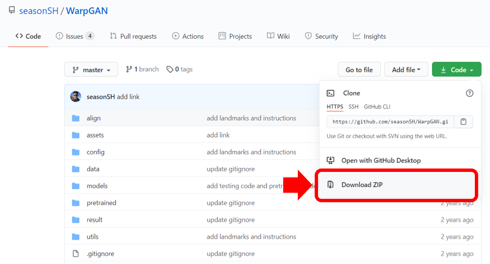Open align row commit 'add landmarks and instructions'

pos(251,118)
